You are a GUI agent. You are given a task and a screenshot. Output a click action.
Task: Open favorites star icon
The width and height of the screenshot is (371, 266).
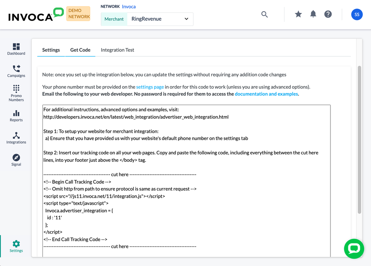[x=299, y=14]
